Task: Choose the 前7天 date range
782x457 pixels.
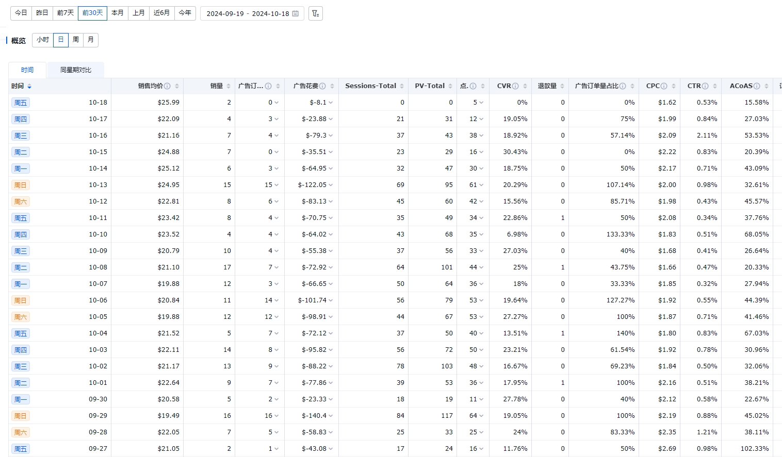Action: pos(66,13)
